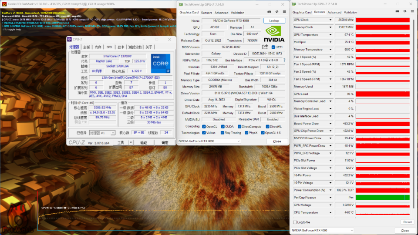
Task: Click the Lookup button
Action: [x=274, y=20]
